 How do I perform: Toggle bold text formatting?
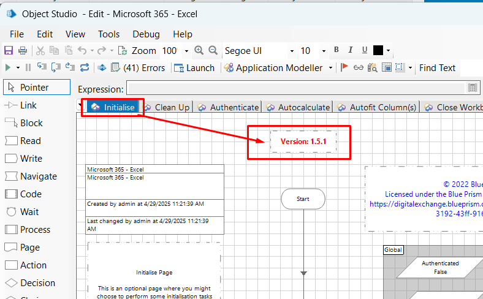coord(336,50)
